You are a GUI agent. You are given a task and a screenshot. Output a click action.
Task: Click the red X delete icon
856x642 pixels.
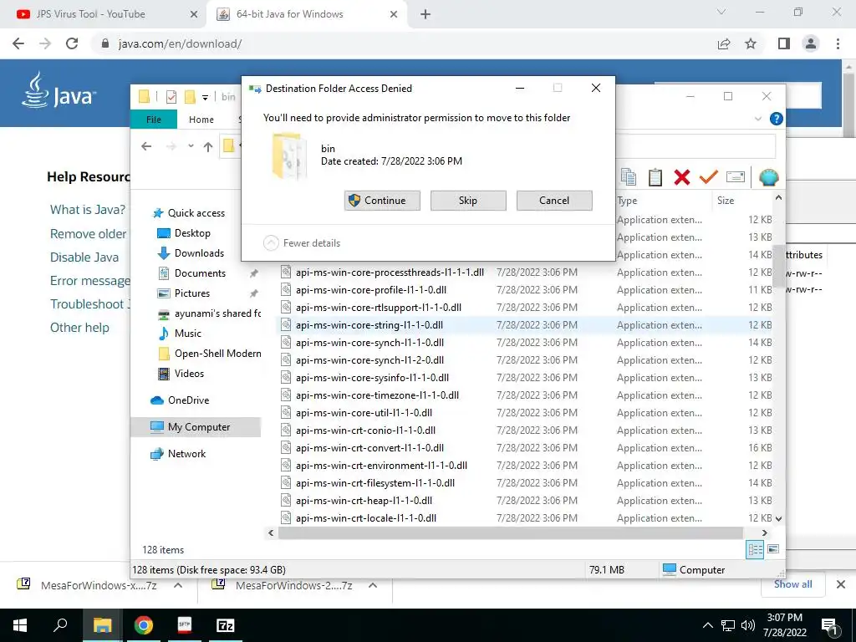click(x=682, y=177)
